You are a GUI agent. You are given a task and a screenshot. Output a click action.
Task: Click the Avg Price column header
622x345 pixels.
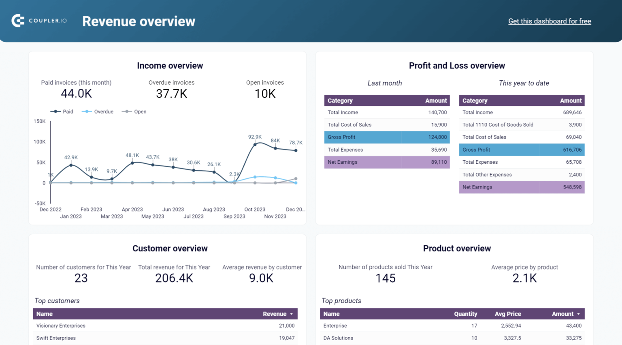pyautogui.click(x=507, y=313)
